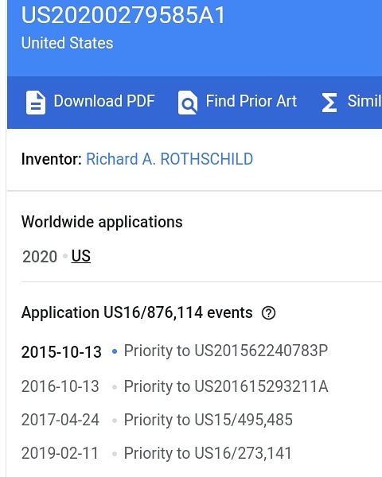
Task: Select patent number US20200279585A1 heading
Action: (123, 15)
